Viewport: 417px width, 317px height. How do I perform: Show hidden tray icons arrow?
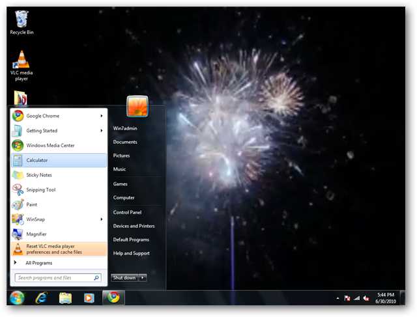pyautogui.click(x=338, y=298)
